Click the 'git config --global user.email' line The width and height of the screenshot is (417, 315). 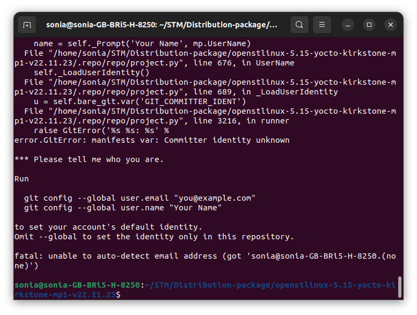coord(140,198)
